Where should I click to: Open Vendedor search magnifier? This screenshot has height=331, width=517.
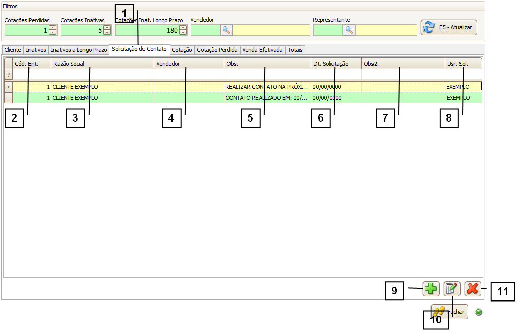(x=226, y=30)
